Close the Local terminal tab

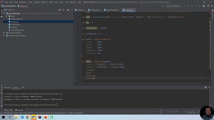19,87
